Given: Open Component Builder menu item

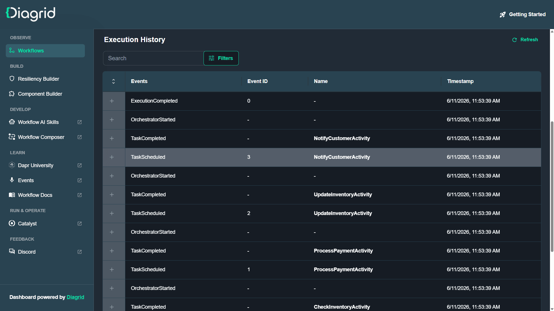Looking at the screenshot, I should pyautogui.click(x=45, y=94).
